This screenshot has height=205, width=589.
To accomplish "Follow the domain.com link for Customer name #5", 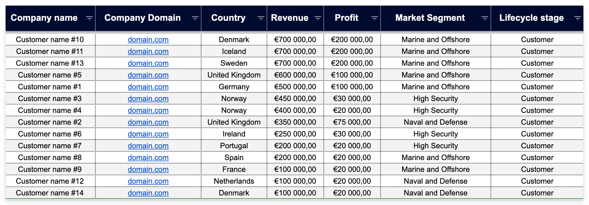I will tap(148, 75).
